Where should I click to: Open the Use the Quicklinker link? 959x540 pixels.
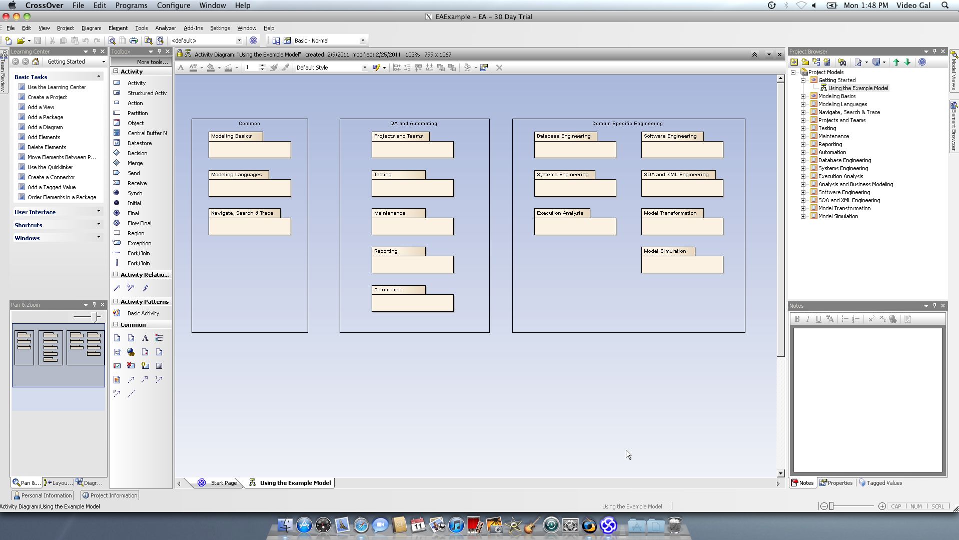(x=50, y=167)
